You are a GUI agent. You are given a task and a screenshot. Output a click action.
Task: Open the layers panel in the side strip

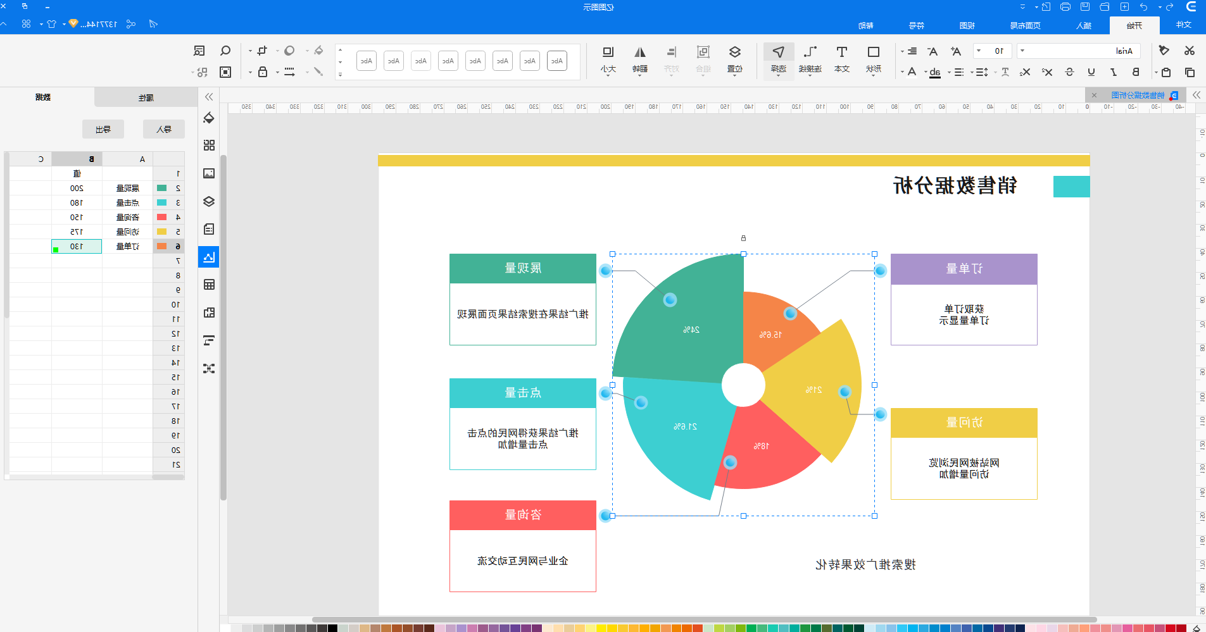[209, 202]
